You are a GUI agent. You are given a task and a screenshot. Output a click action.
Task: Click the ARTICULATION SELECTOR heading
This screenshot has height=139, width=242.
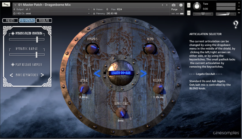pos(205,34)
